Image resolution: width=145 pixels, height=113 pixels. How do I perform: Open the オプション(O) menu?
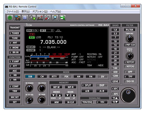[x=40, y=12]
